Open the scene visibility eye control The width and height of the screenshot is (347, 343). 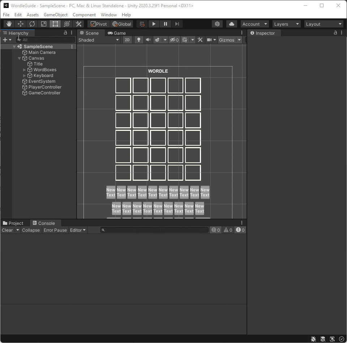tap(174, 40)
